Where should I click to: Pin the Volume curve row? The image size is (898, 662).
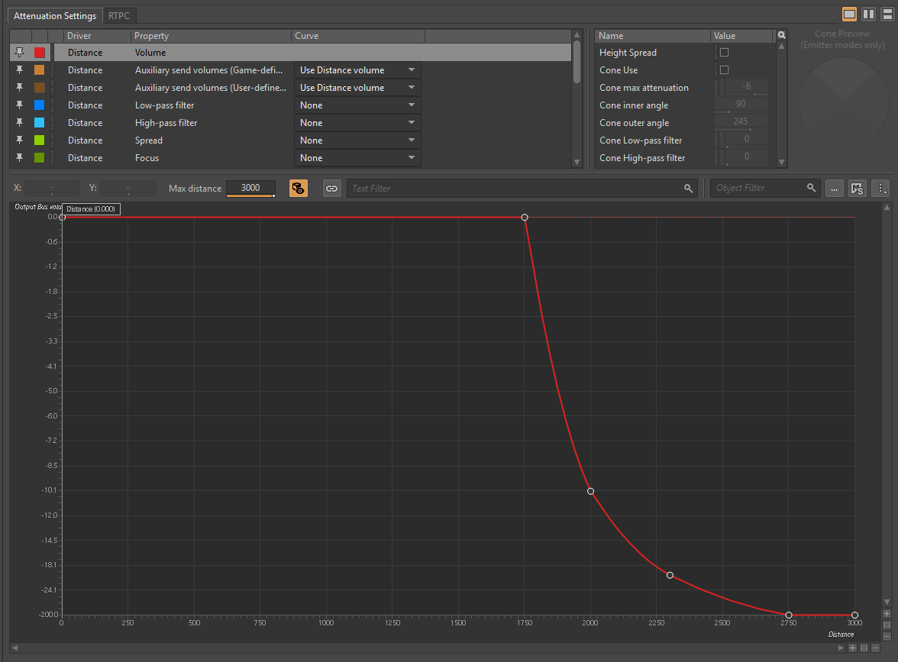click(x=20, y=52)
